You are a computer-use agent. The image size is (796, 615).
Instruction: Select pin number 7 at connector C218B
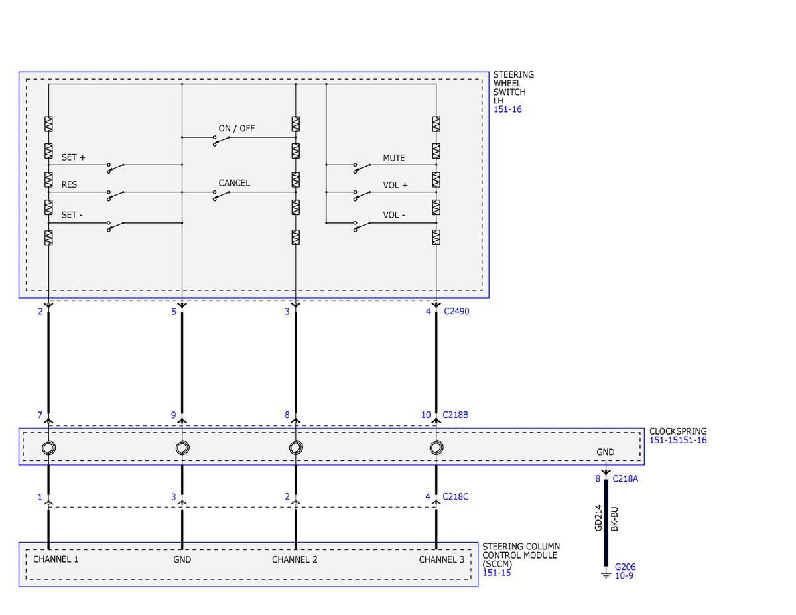pos(40,415)
